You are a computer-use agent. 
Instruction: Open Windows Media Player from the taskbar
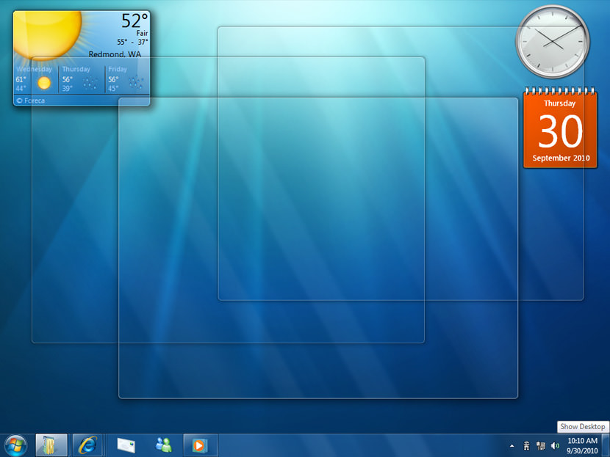[201, 445]
